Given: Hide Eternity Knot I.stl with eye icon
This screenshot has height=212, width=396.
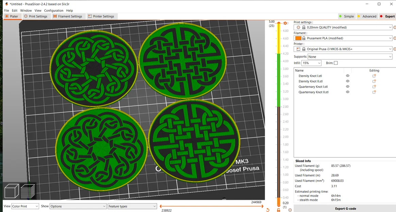Looking at the screenshot, I should point(347,76).
